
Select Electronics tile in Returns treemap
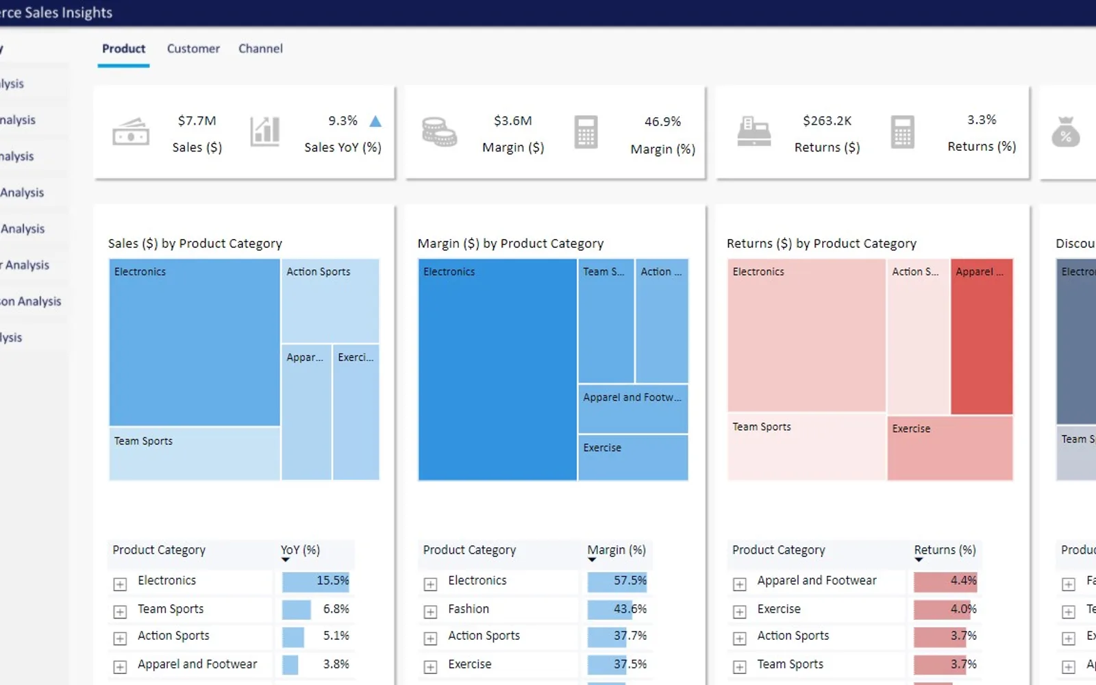pyautogui.click(x=806, y=335)
